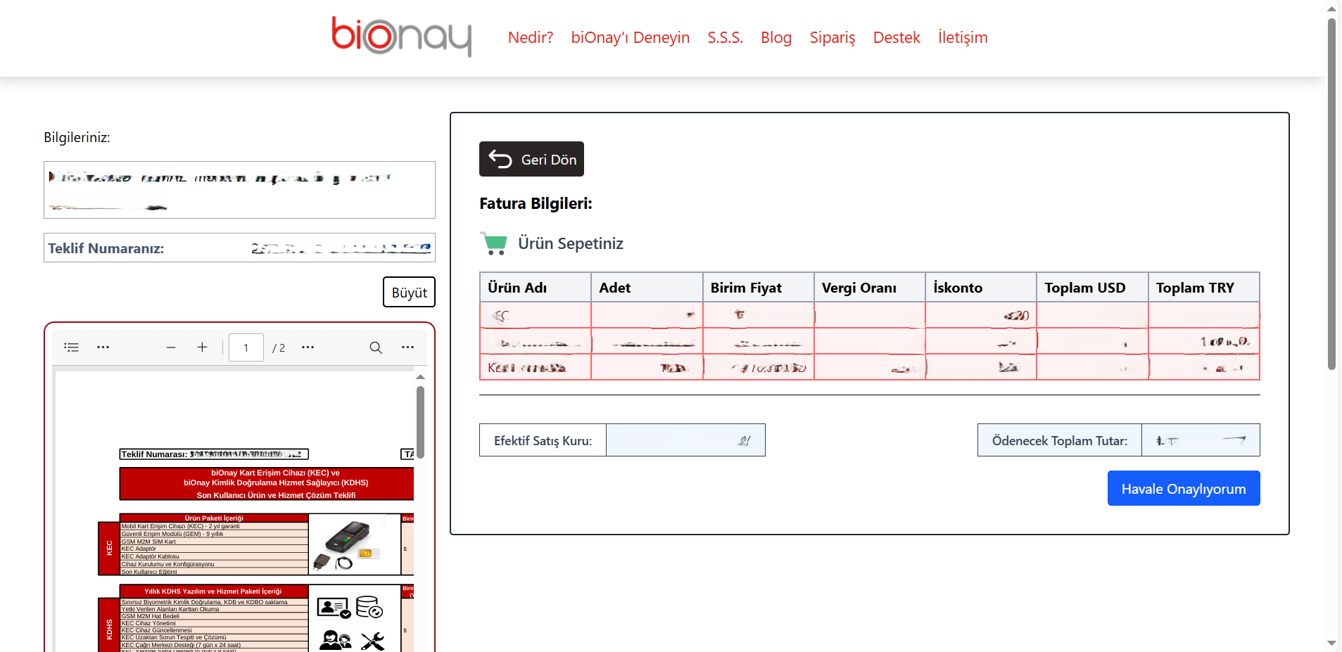Image resolution: width=1342 pixels, height=652 pixels.
Task: Open the rightmost PDF more options menu
Action: [407, 347]
